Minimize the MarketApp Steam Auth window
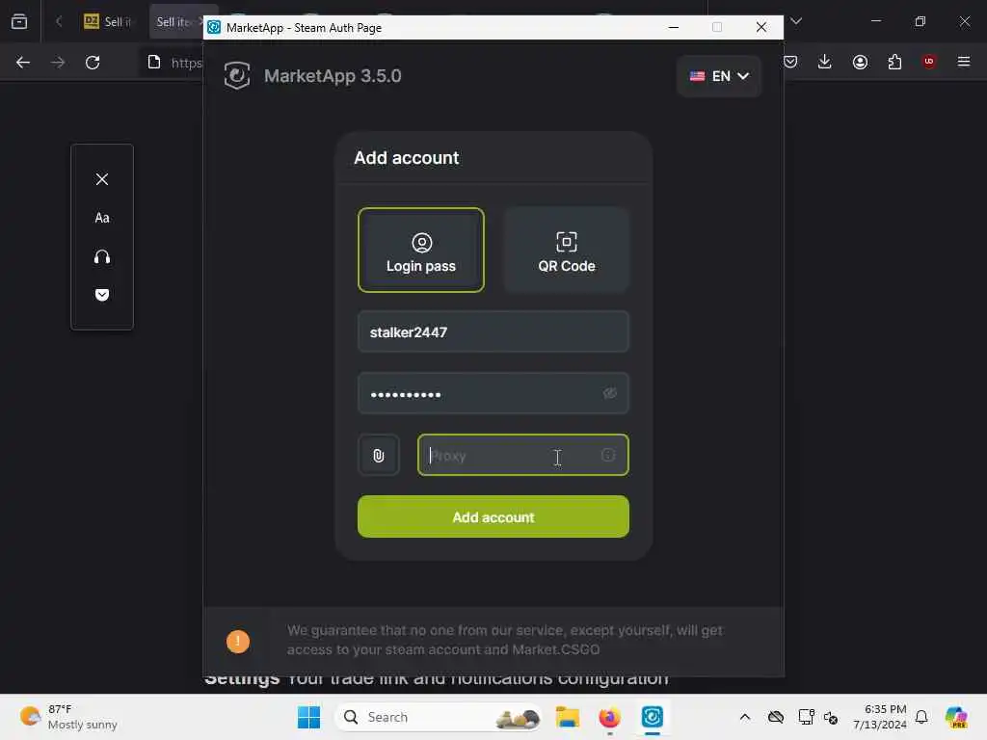Image resolution: width=987 pixels, height=740 pixels. click(674, 27)
